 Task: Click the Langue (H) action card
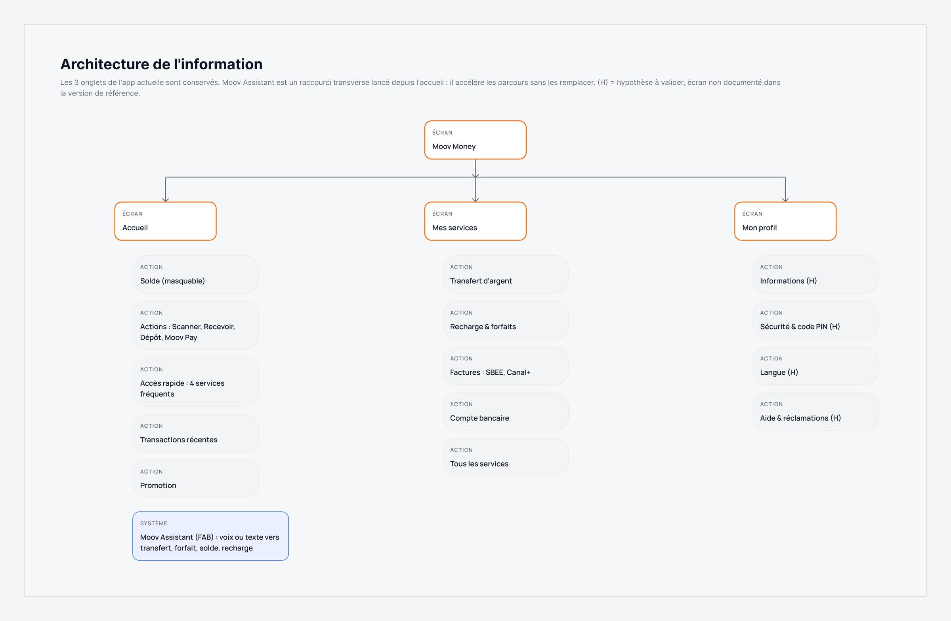point(815,366)
